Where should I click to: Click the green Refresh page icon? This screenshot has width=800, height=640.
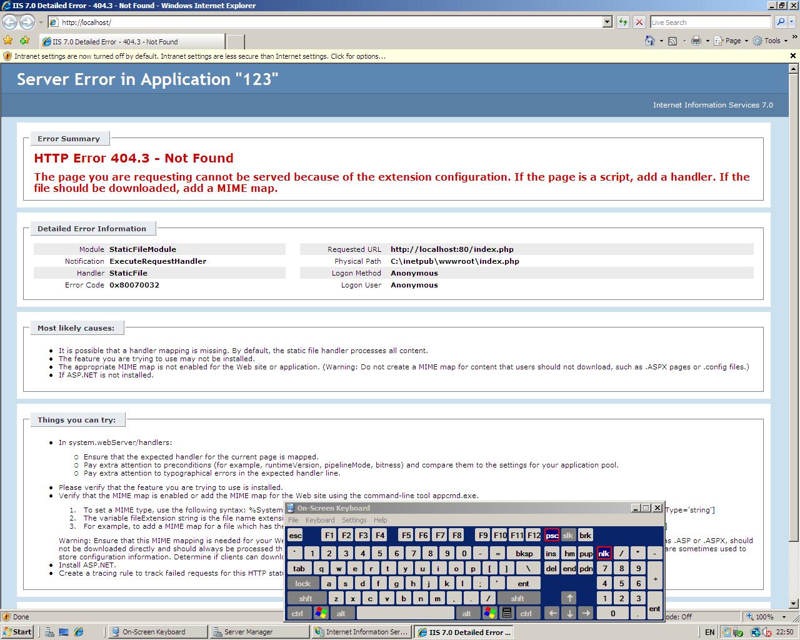click(x=623, y=22)
